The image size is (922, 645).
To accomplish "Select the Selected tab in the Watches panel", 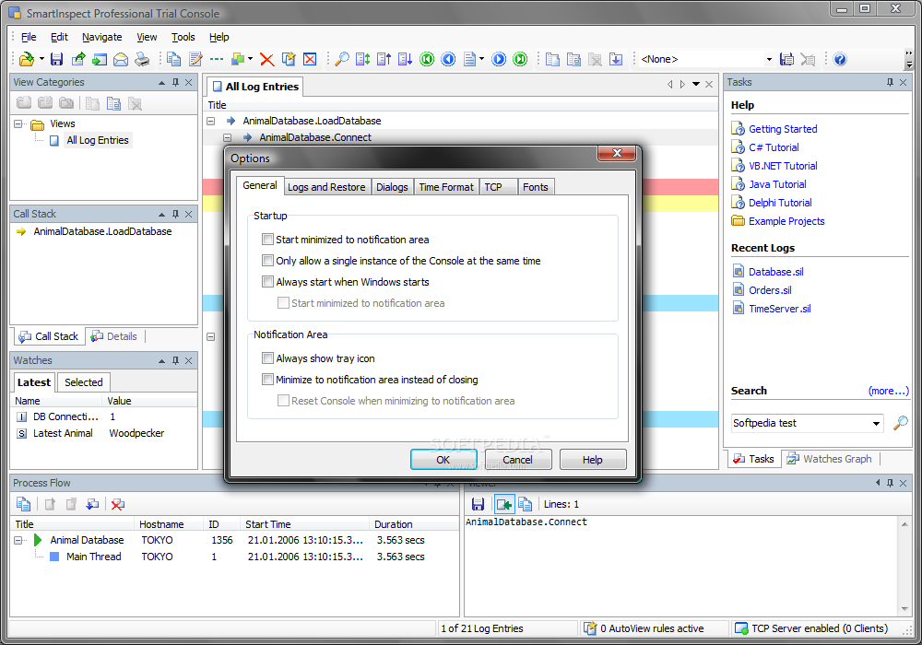I will click(x=84, y=382).
